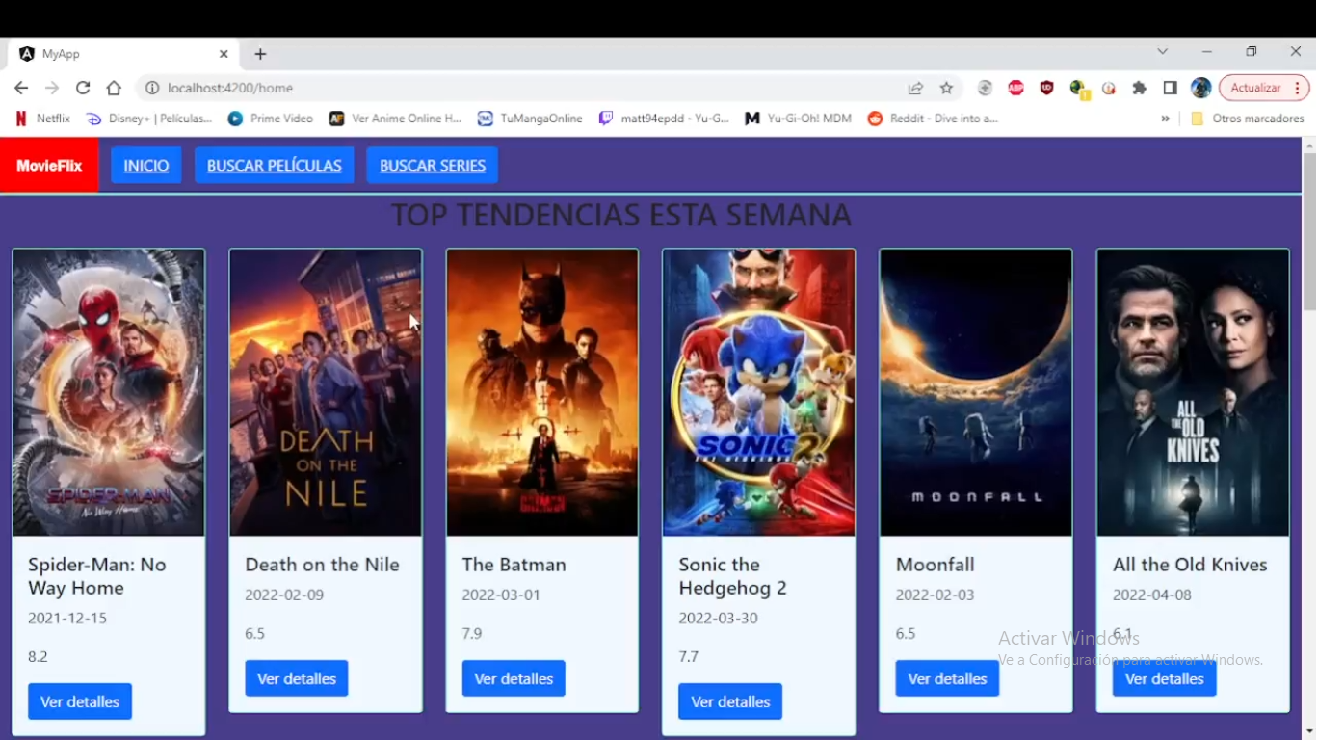
Task: Open the Reddit bookmark
Action: (933, 119)
